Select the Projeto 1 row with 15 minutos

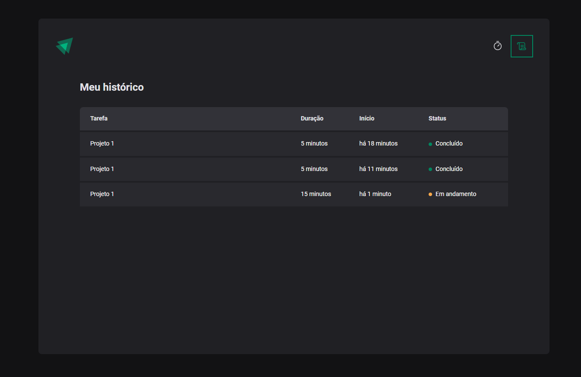(294, 194)
